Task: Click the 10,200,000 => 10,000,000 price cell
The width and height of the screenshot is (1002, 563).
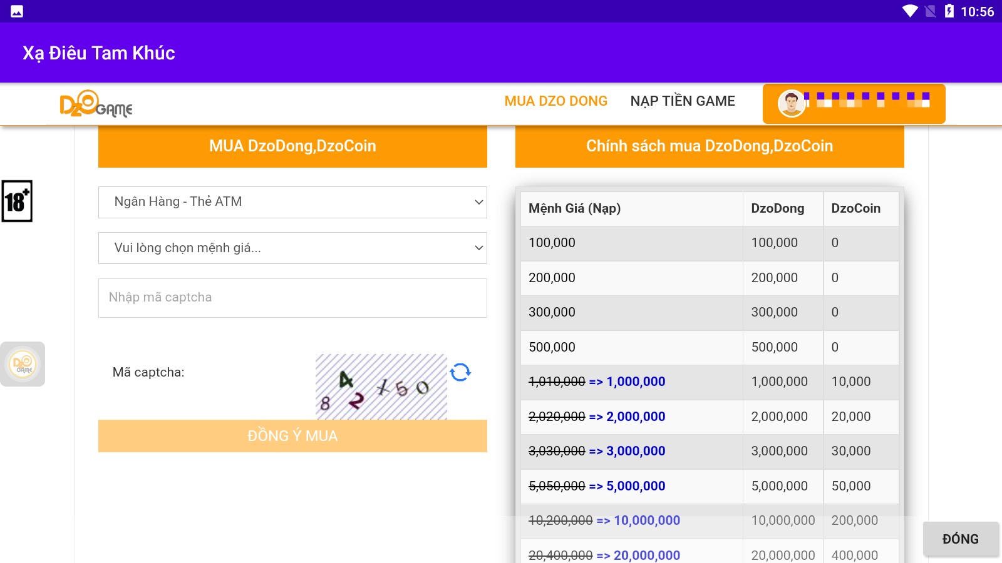Action: (632, 521)
